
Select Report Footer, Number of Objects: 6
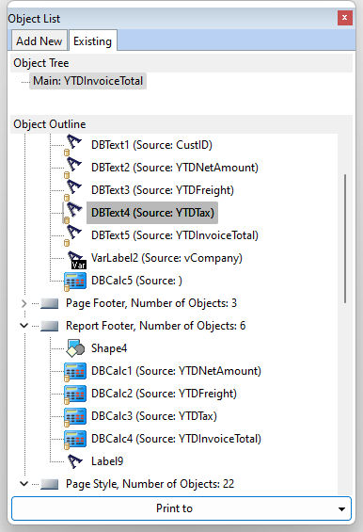(155, 326)
